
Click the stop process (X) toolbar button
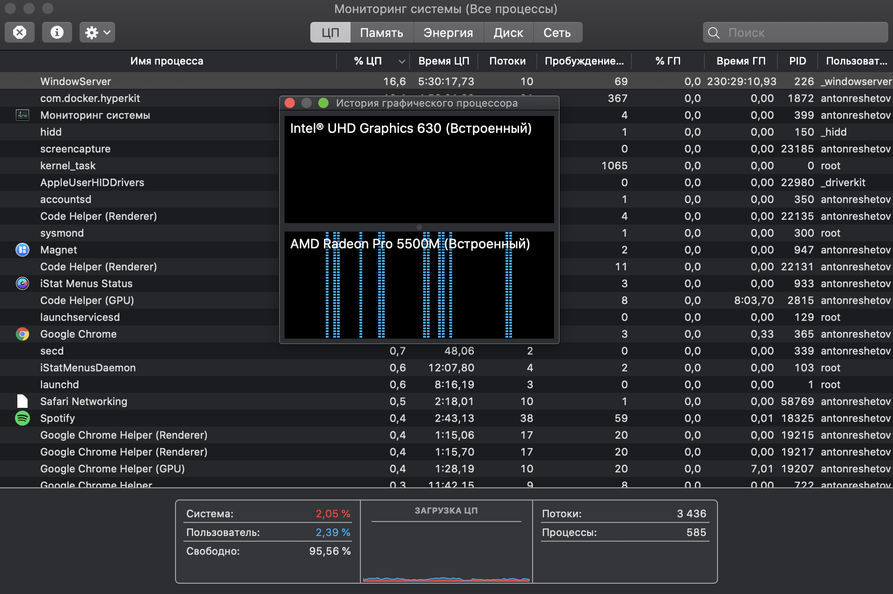click(20, 32)
